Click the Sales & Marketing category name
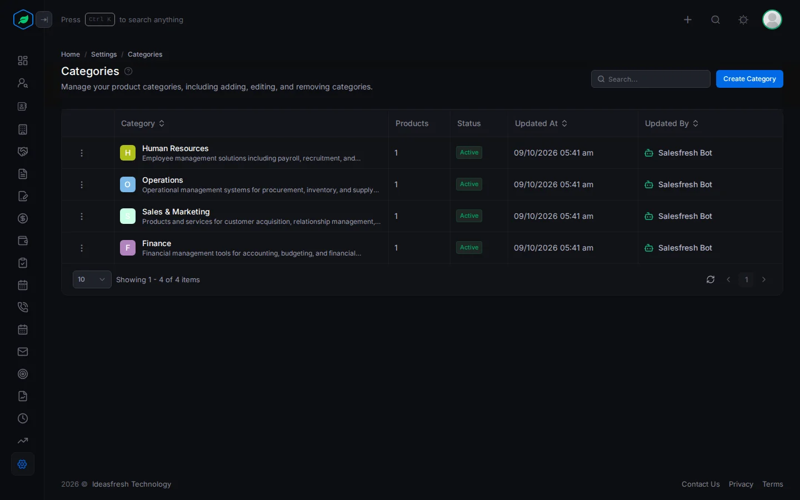Screen dimensions: 800x500 pyautogui.click(x=176, y=212)
